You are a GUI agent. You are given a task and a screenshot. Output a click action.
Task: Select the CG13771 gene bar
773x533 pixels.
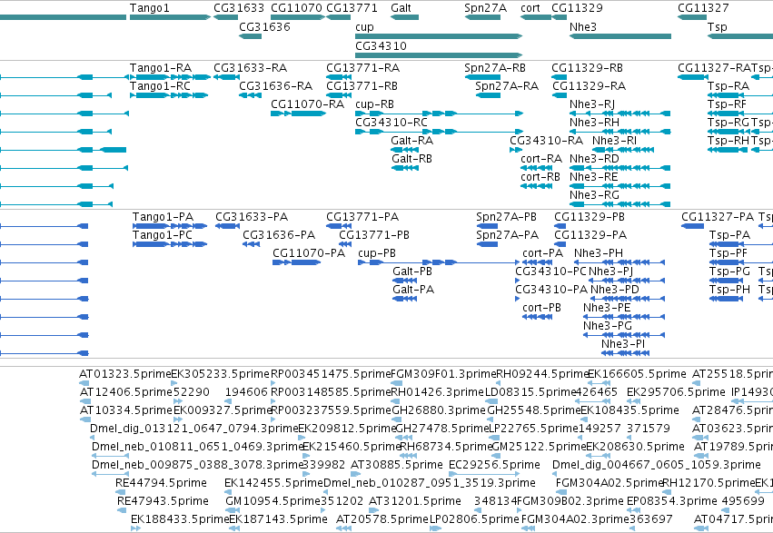coord(338,17)
